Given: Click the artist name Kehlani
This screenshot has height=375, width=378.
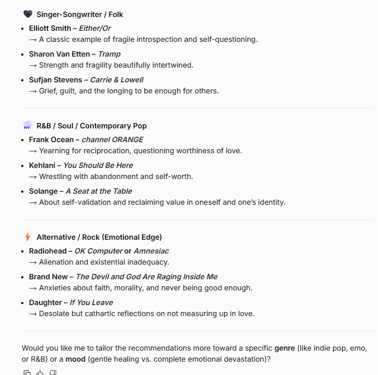Looking at the screenshot, I should [x=42, y=165].
